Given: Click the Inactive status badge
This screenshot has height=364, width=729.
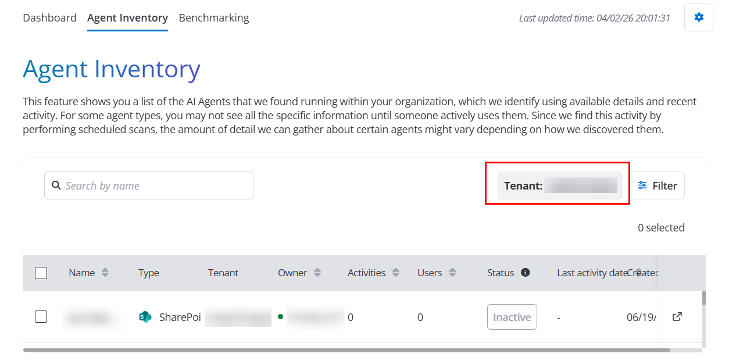Looking at the screenshot, I should click(x=512, y=317).
